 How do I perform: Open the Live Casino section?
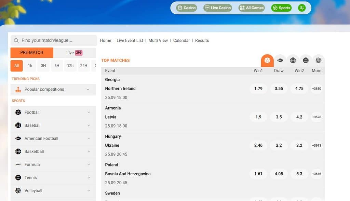tap(218, 8)
